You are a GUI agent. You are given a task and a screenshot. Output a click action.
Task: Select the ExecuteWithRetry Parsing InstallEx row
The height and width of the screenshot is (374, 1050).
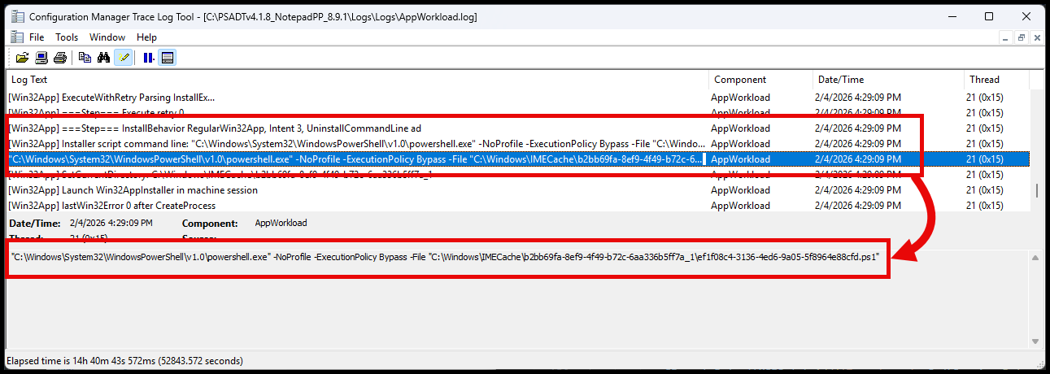click(x=518, y=98)
